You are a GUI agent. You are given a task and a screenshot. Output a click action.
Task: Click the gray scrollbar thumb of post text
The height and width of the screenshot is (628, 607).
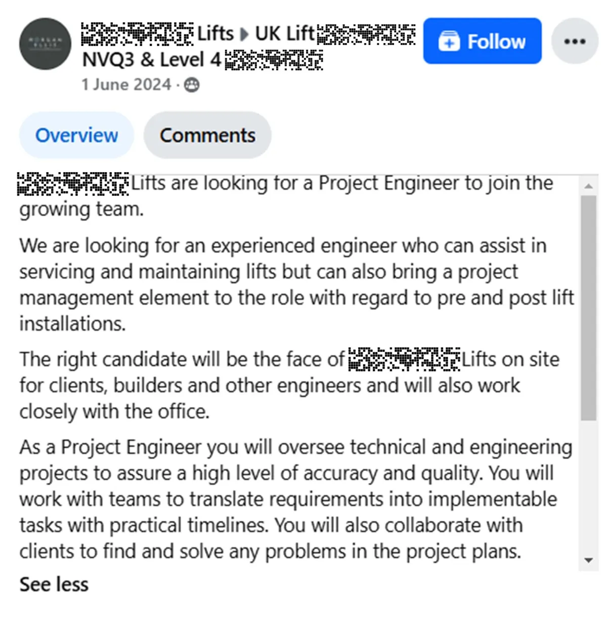tap(588, 308)
